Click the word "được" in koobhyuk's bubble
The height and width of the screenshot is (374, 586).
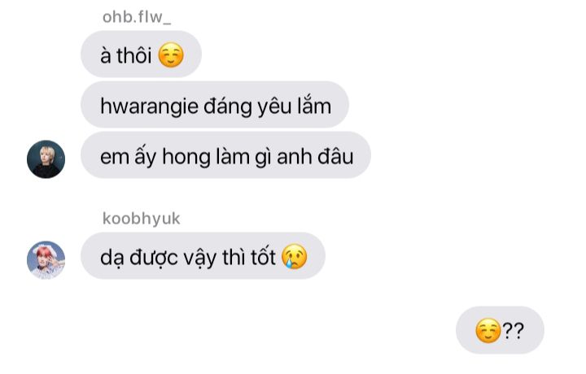[153, 258]
